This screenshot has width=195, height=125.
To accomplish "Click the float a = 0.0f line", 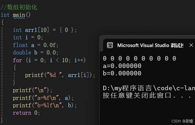I will (35, 45).
